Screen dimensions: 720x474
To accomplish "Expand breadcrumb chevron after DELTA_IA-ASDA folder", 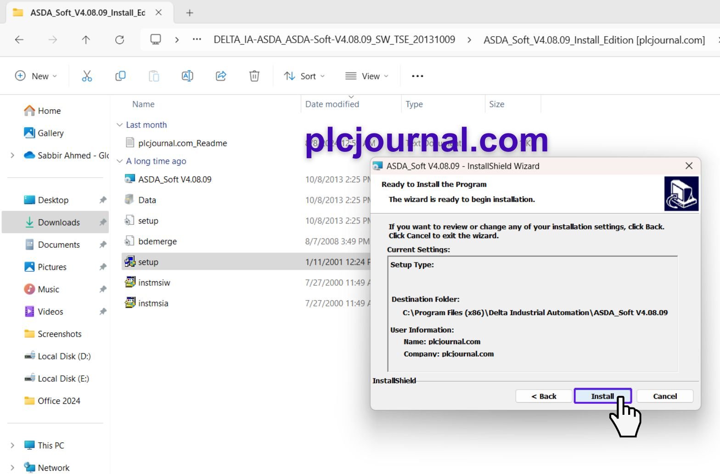I will [469, 40].
